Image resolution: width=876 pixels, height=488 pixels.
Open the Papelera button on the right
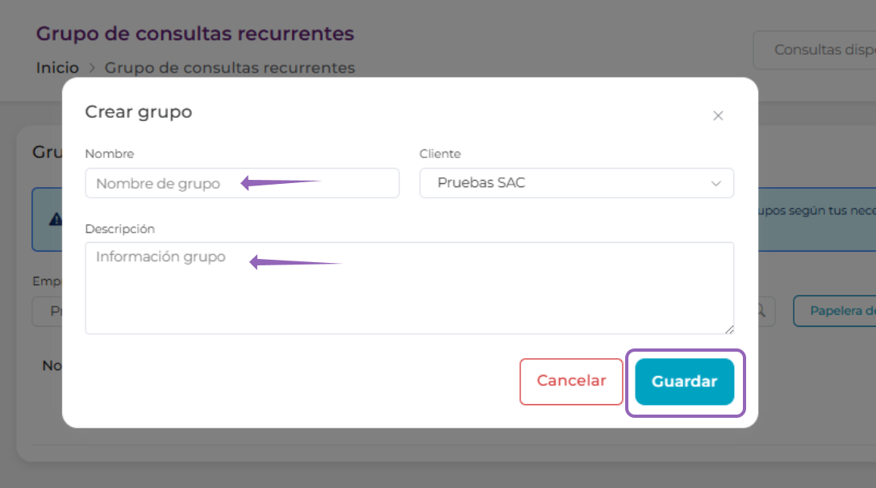click(835, 311)
